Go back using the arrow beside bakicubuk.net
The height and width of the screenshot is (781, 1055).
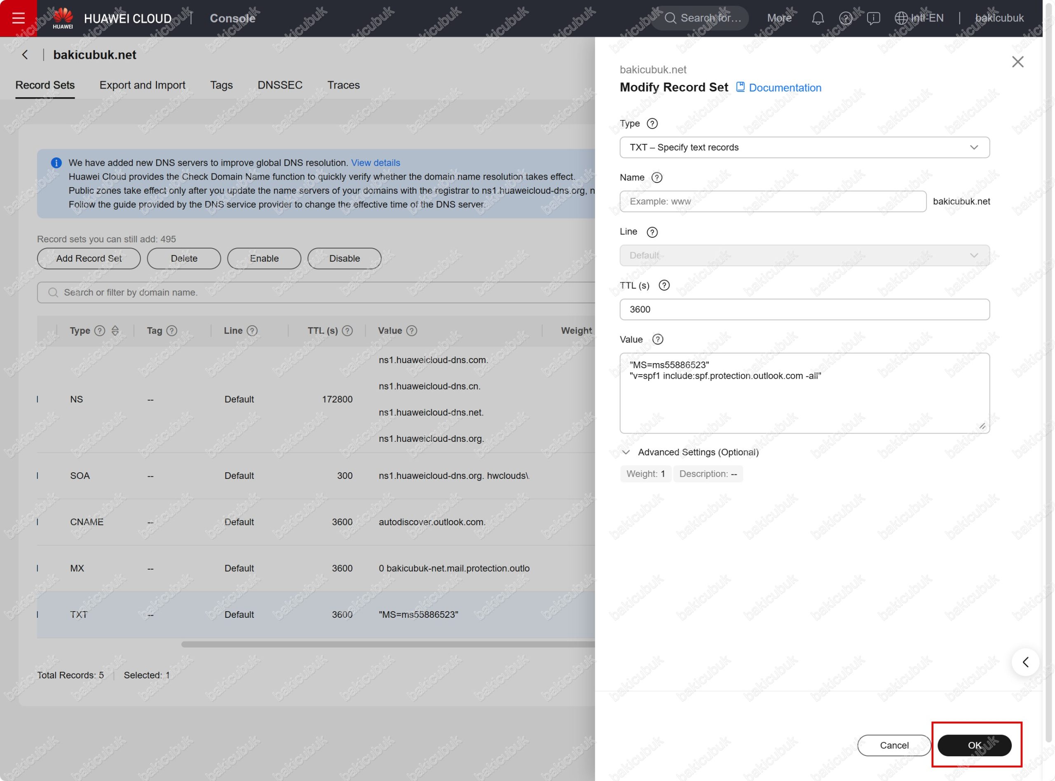click(25, 55)
